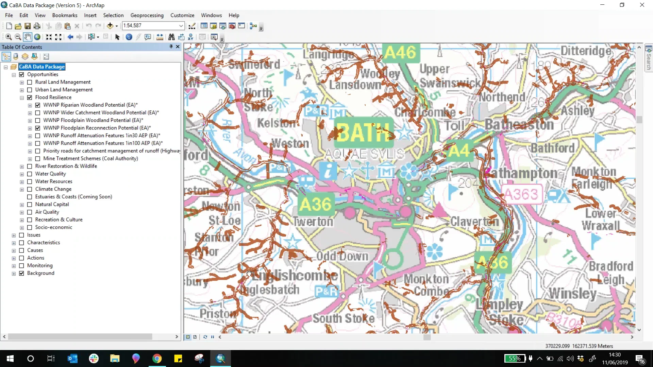The width and height of the screenshot is (653, 367).
Task: Enable WWNP Floodplain Woodland Potential layer
Action: click(x=38, y=120)
